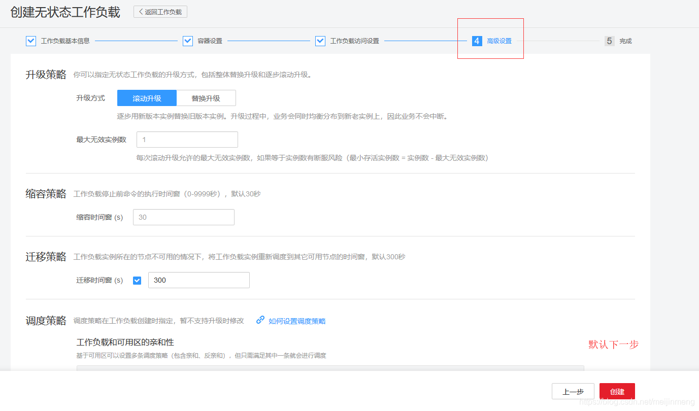Toggle the 迁移时间窗 checkbox
The width and height of the screenshot is (699, 411).
pyautogui.click(x=137, y=280)
